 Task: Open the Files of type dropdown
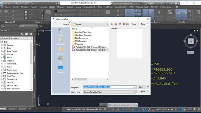coord(109,92)
